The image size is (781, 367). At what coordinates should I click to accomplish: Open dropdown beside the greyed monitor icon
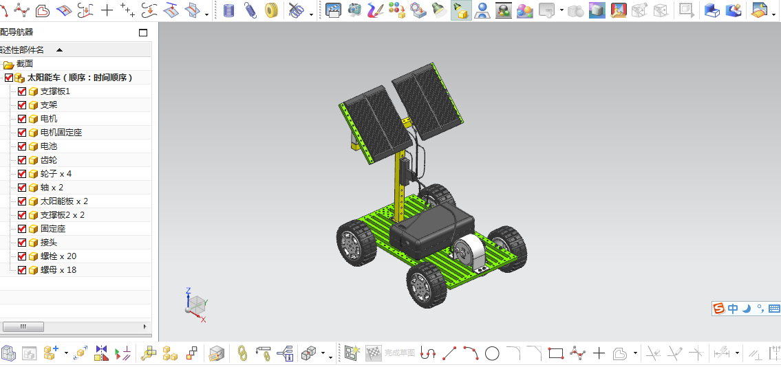click(561, 10)
